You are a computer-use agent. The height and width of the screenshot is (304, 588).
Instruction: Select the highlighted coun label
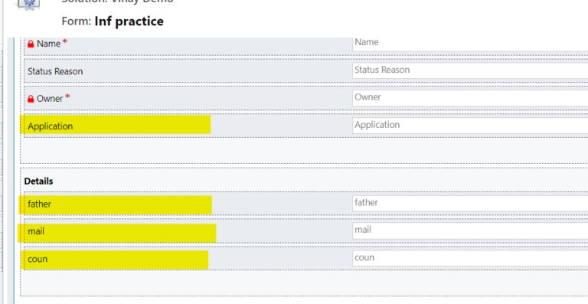coord(38,259)
